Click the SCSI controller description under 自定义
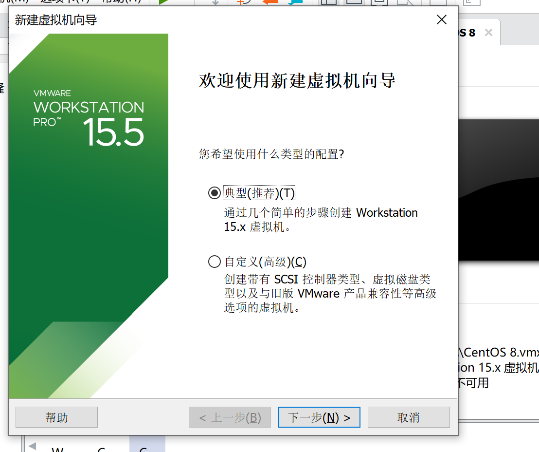 click(x=330, y=293)
